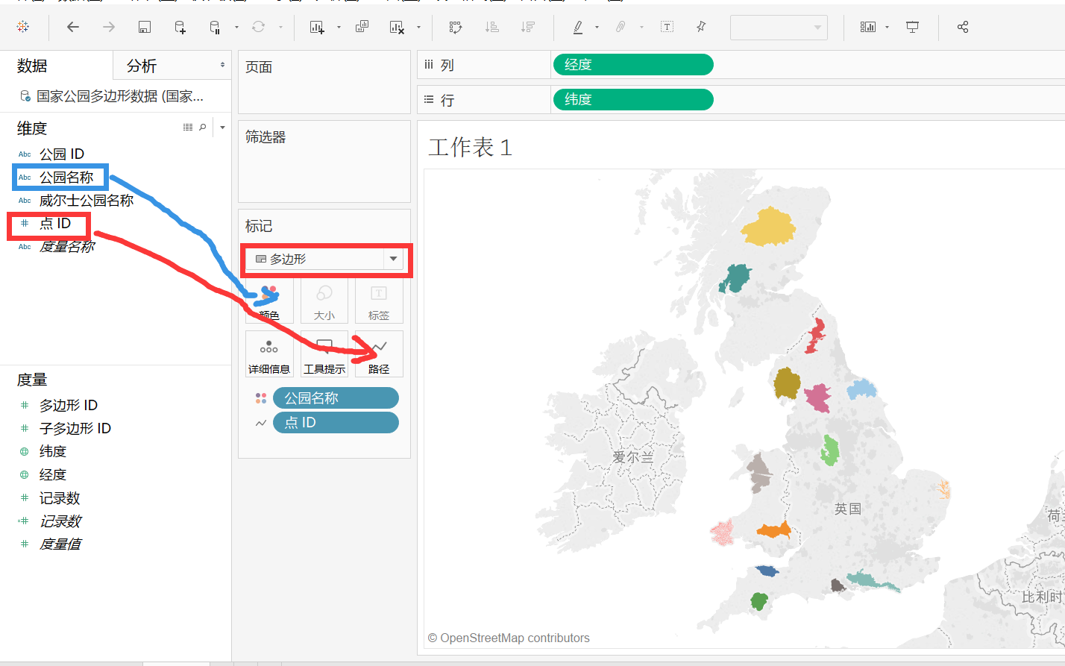The height and width of the screenshot is (666, 1065).
Task: Save the workbook with the disk icon
Action: [145, 27]
